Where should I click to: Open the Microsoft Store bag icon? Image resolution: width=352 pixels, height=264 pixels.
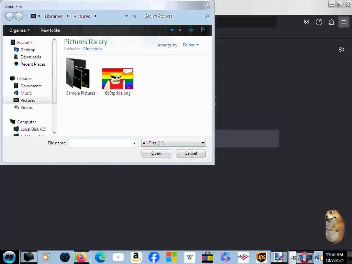pyautogui.click(x=208, y=257)
